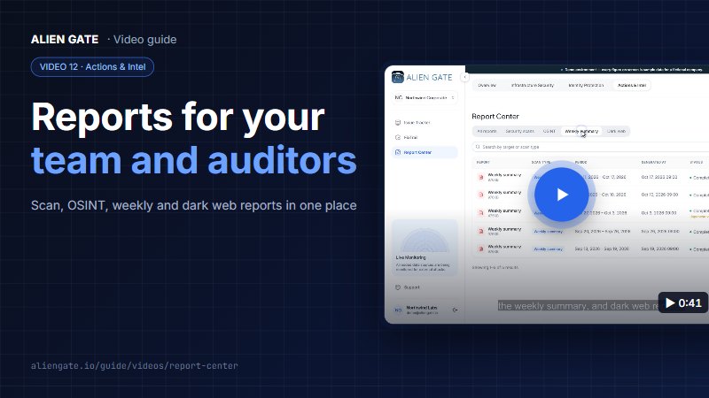
Task: Click the logout icon beside Northwind Labs
Action: click(x=455, y=310)
